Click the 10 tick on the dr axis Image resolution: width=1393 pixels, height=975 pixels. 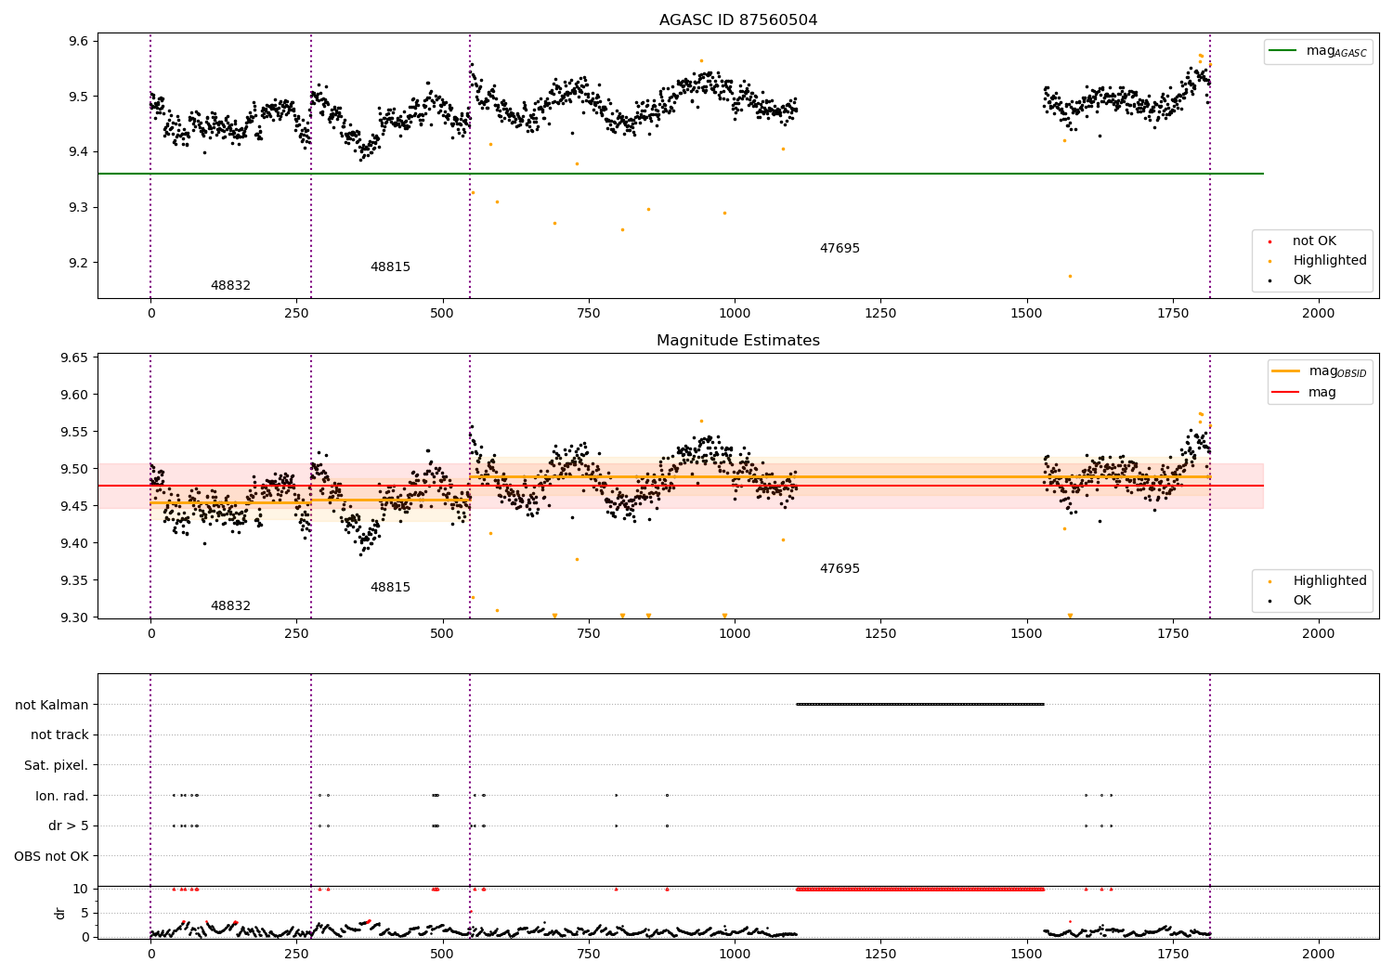[81, 889]
